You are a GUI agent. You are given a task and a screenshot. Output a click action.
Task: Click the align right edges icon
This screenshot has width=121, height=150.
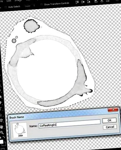tap(108, 1)
